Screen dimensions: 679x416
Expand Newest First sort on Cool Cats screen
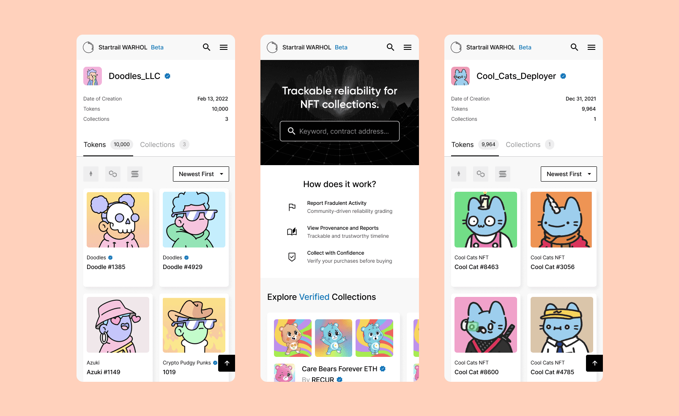click(x=569, y=174)
